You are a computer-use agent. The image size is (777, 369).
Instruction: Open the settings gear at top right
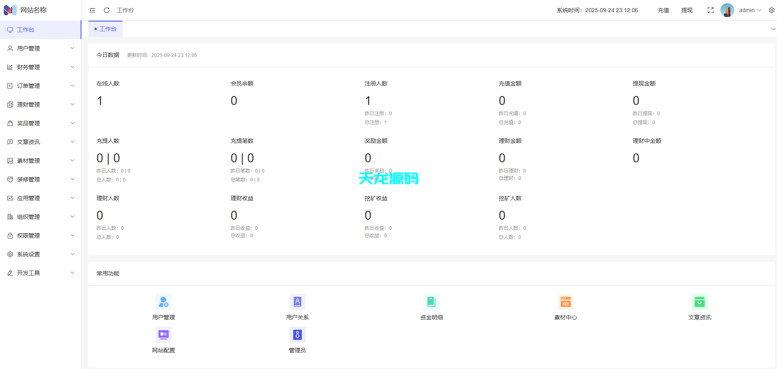pos(772,10)
